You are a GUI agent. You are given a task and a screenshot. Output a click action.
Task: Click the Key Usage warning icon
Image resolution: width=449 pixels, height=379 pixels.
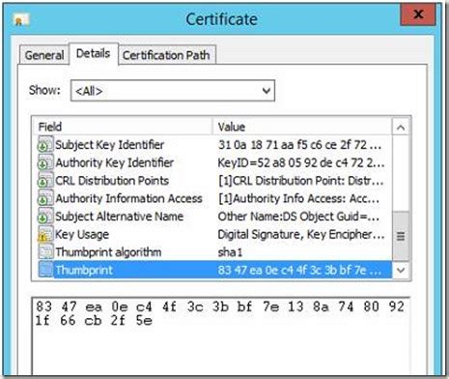pos(45,234)
